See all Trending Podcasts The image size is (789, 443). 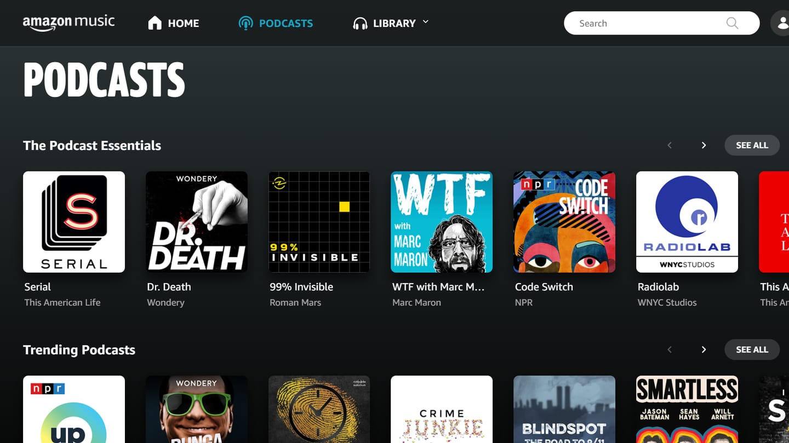coord(752,349)
